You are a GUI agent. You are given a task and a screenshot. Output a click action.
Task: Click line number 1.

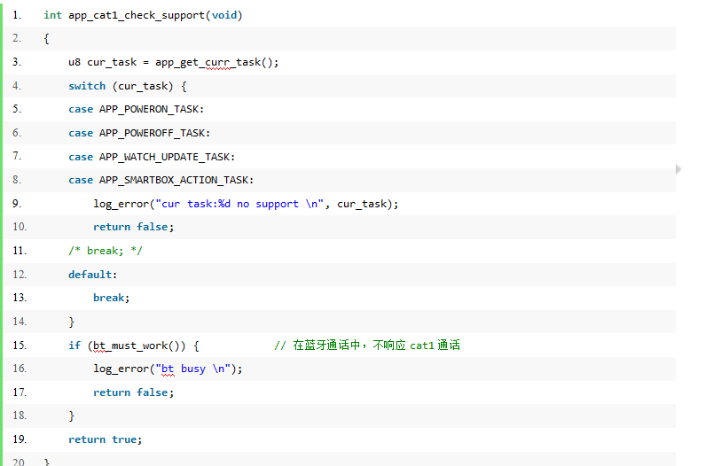tap(17, 15)
